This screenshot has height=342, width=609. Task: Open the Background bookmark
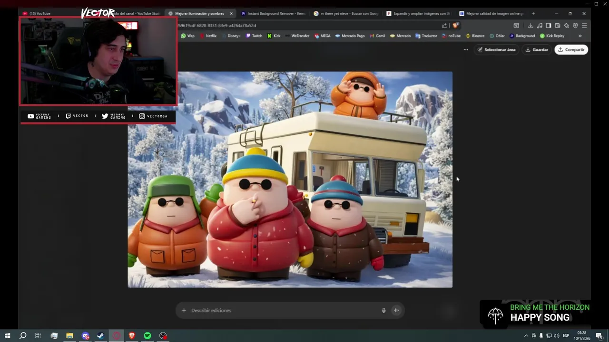click(x=522, y=36)
